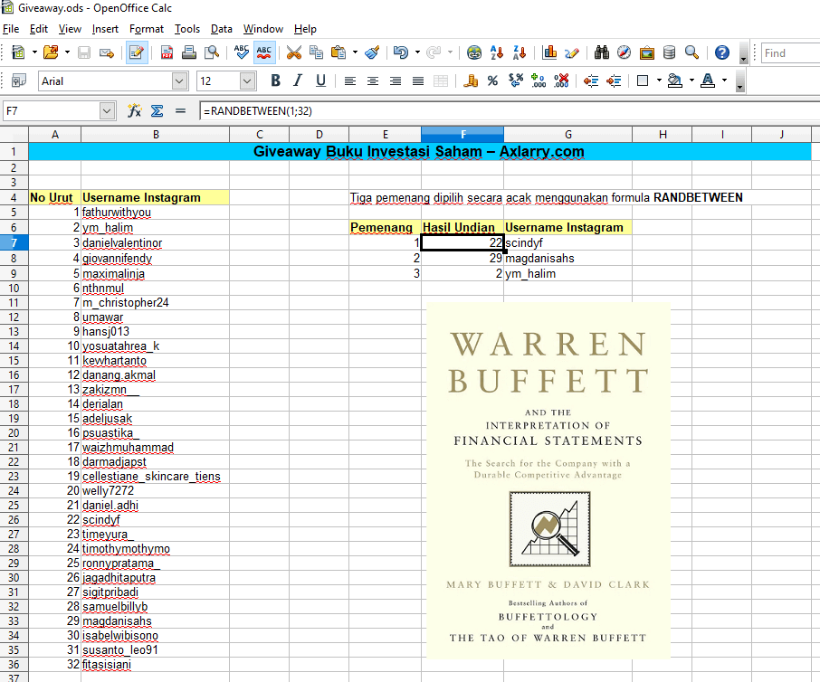Viewport: 820px width, 682px height.
Task: Run the Spelling check
Action: click(x=241, y=52)
